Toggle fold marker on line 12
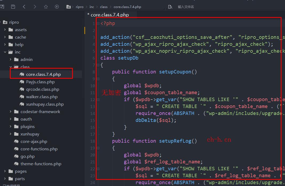 pos(98,100)
